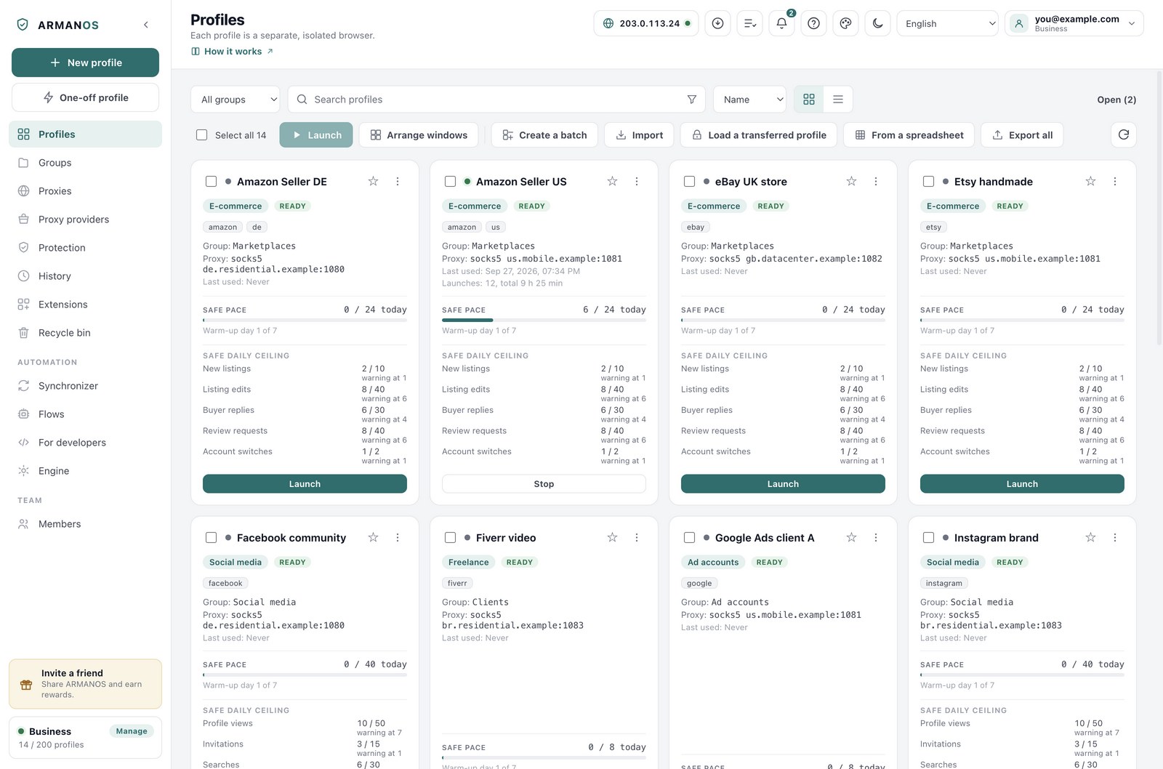Open notifications bell with badge
Screen dimensions: 1163x769
pos(781,23)
